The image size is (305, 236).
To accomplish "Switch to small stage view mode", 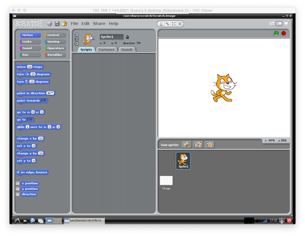I will coord(272,24).
